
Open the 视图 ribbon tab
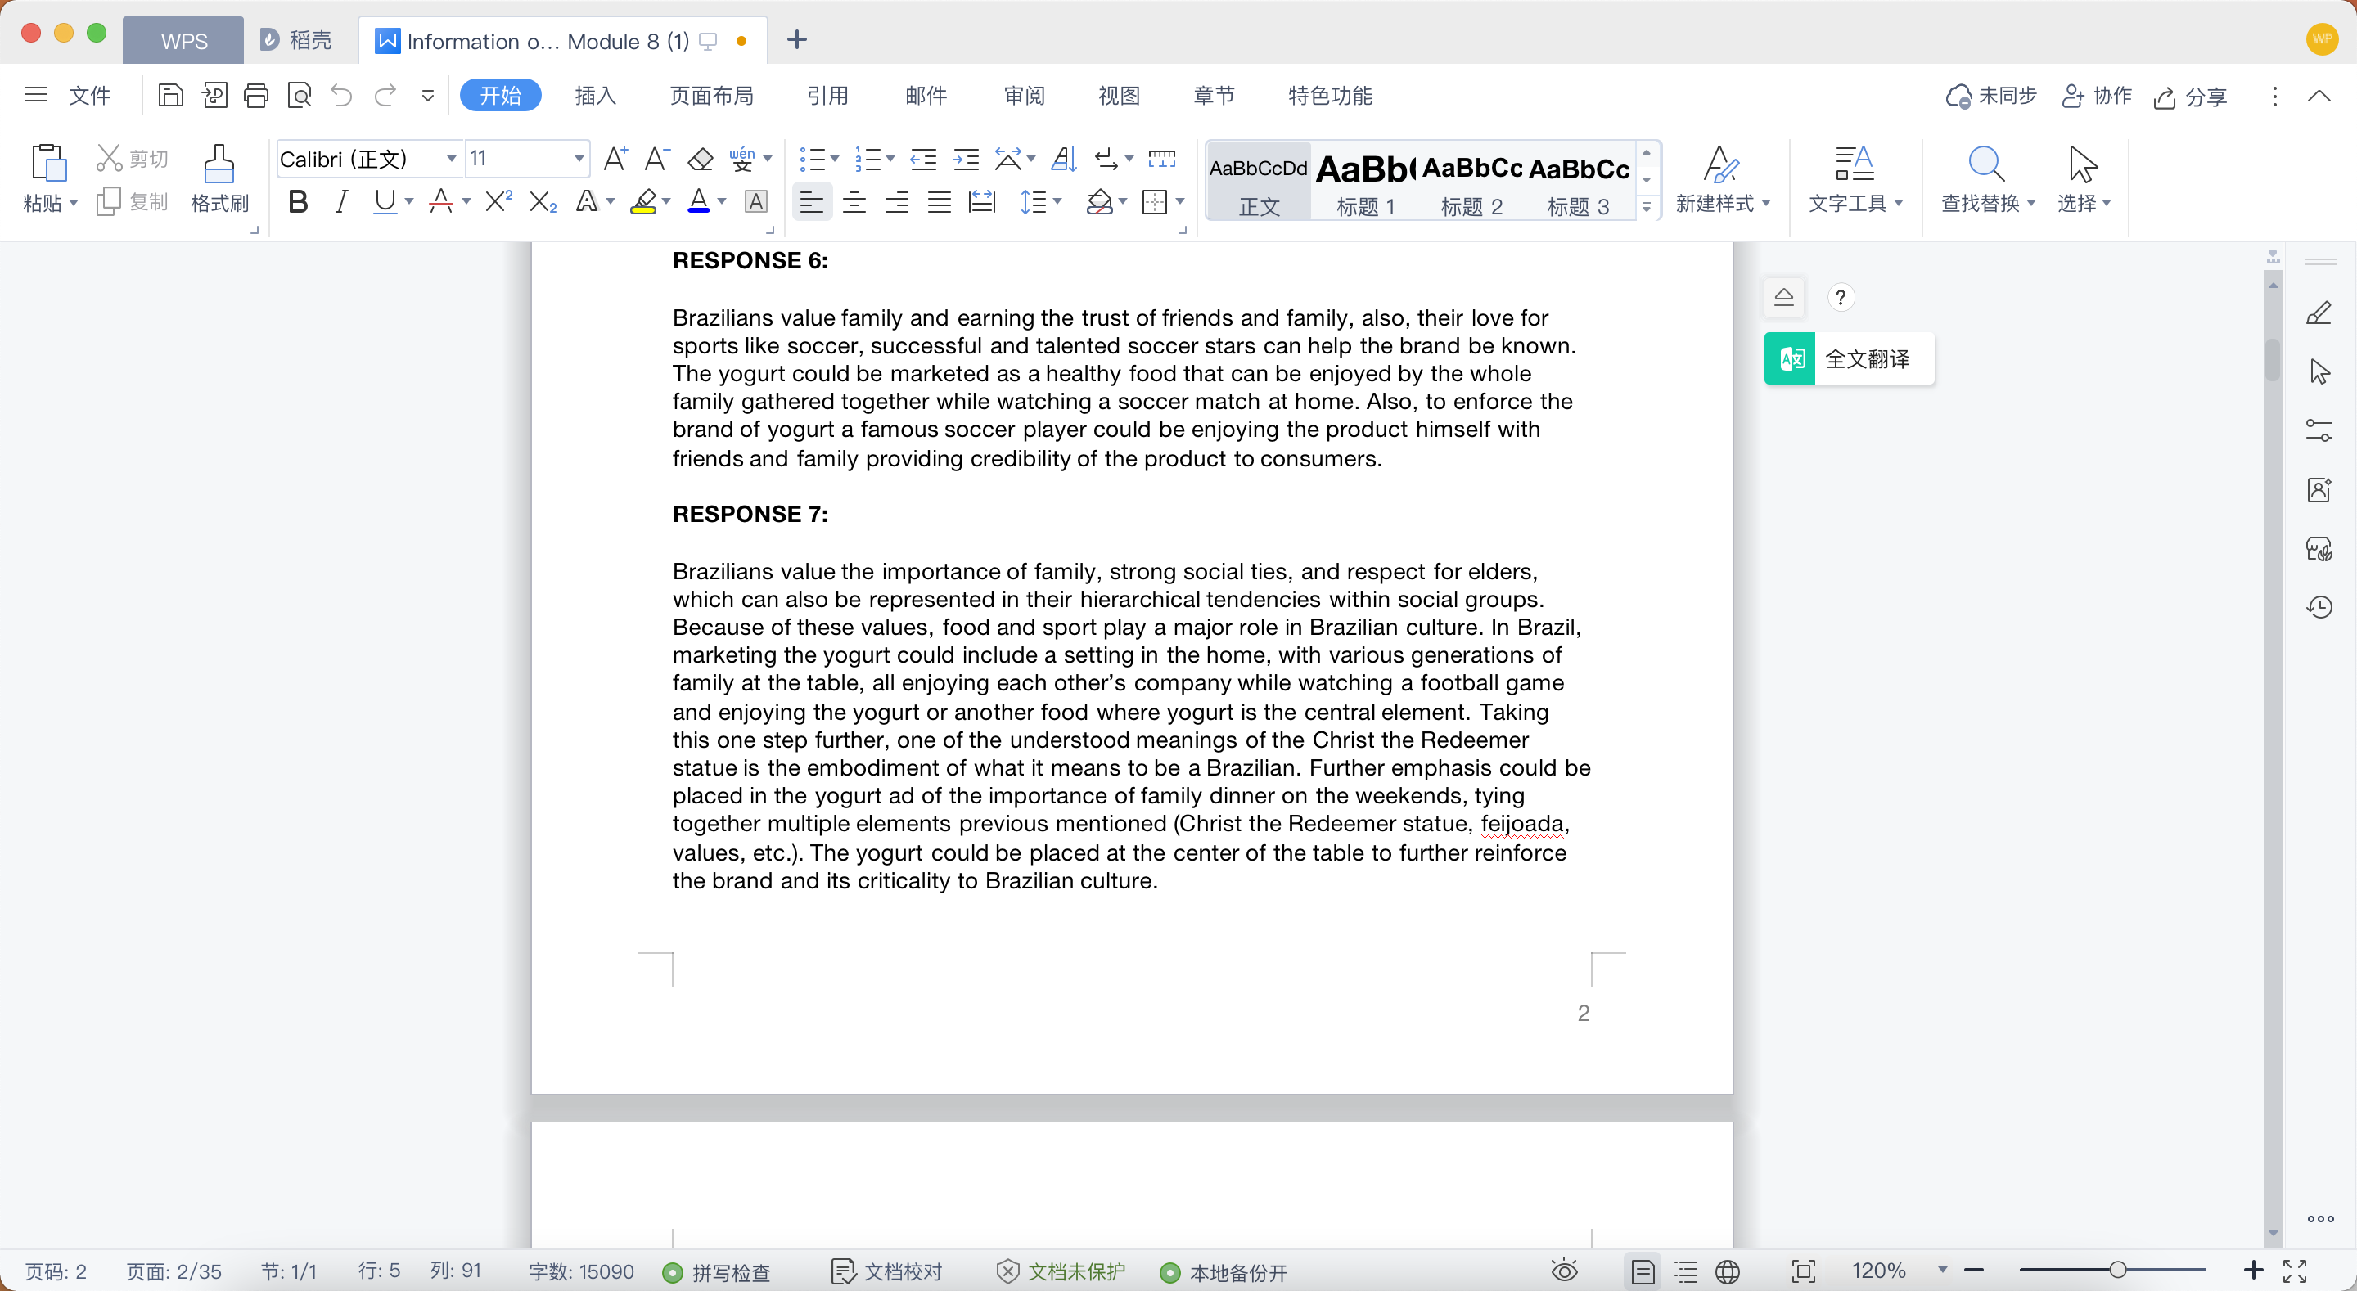[x=1119, y=95]
